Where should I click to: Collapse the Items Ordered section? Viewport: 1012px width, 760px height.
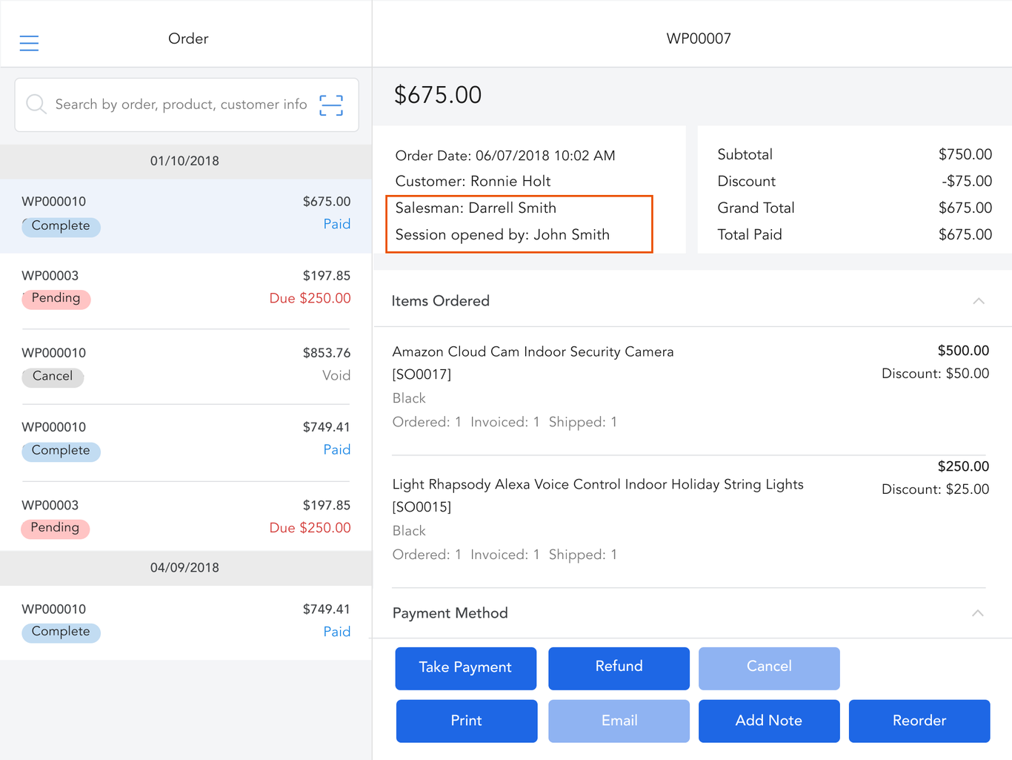[978, 301]
